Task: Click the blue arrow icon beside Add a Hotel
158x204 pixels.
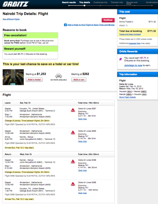Action: (65, 25)
